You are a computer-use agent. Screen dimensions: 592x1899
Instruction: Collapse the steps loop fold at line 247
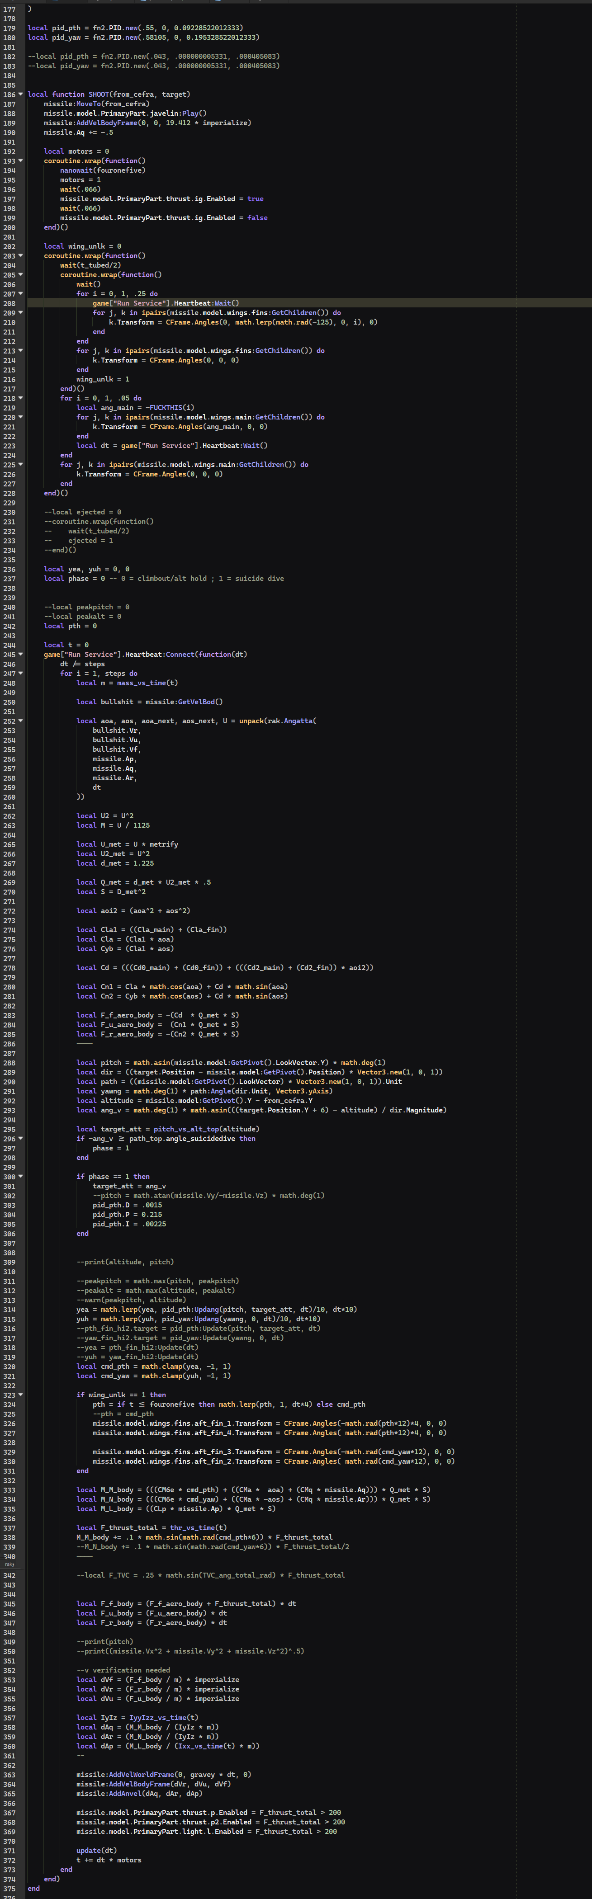[21, 673]
